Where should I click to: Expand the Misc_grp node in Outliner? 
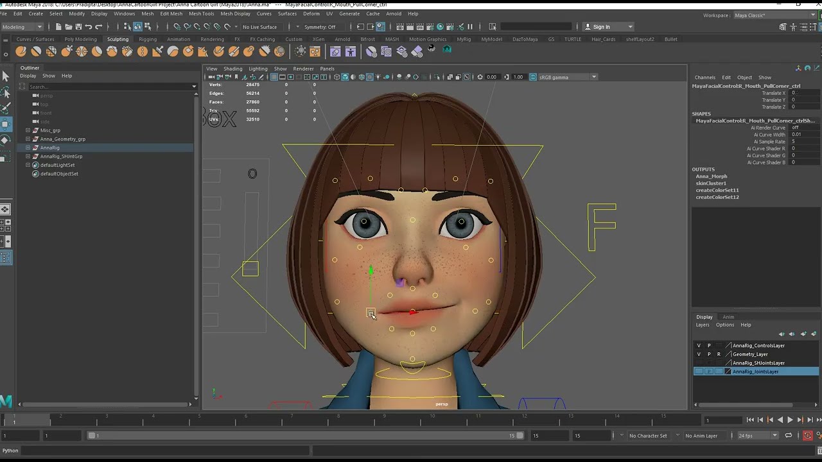point(28,130)
